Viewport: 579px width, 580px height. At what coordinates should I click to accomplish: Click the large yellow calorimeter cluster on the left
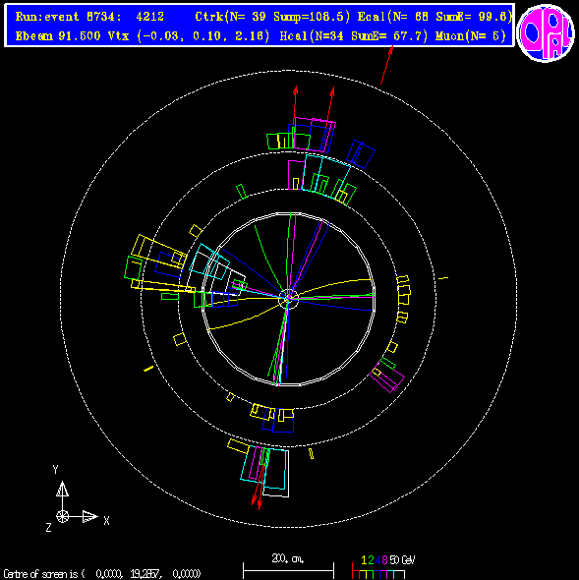(x=159, y=251)
